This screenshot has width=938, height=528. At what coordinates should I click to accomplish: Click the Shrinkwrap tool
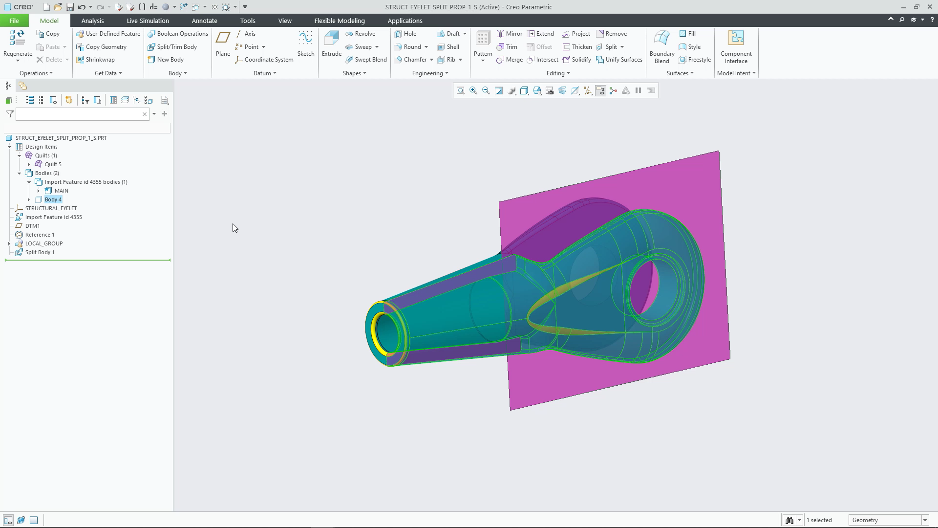[x=96, y=60]
